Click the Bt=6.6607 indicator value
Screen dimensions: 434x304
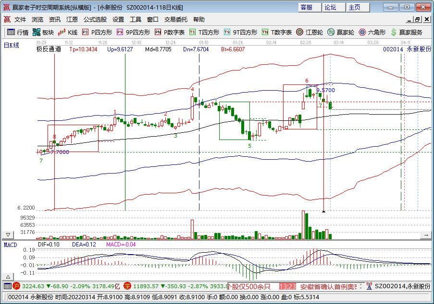(x=233, y=49)
